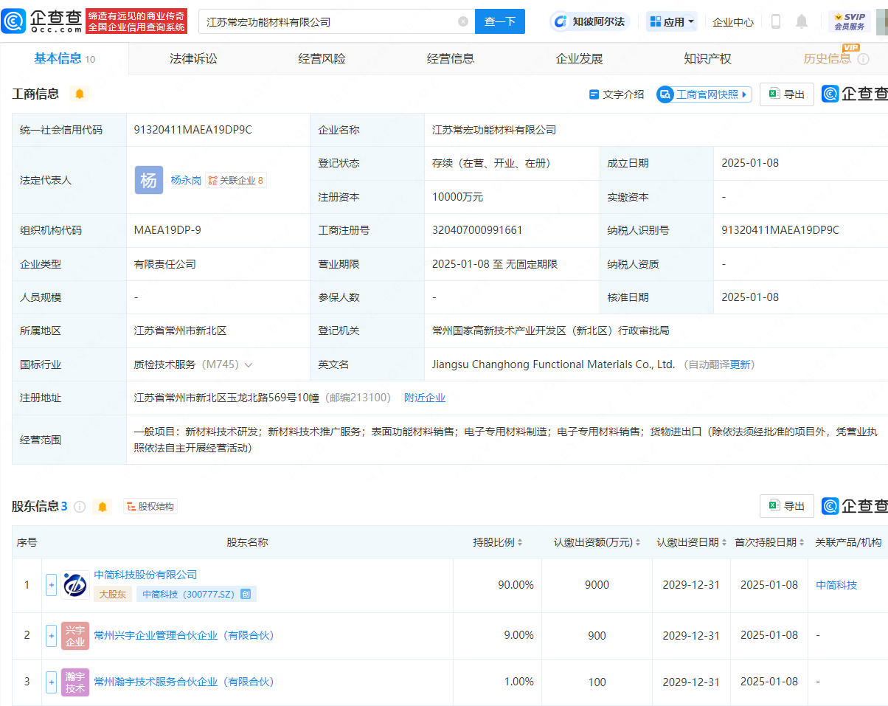The width and height of the screenshot is (888, 706).
Task: Open the 股权结构 equity structure icon
Action: pos(150,506)
